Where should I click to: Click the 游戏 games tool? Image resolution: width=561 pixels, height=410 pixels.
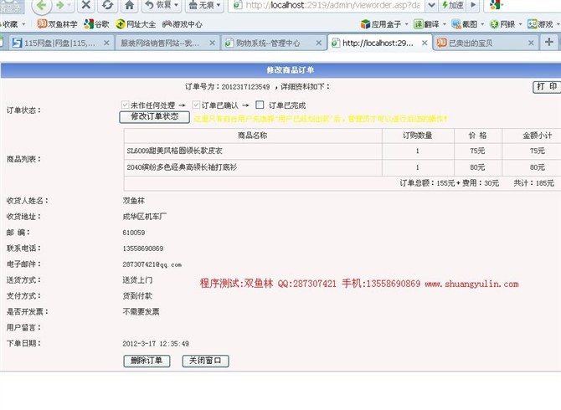(x=540, y=24)
